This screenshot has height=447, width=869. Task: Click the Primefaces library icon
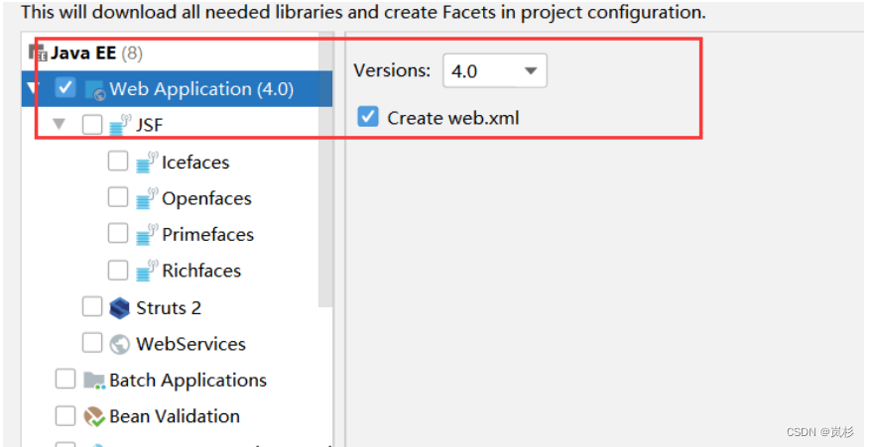[147, 234]
